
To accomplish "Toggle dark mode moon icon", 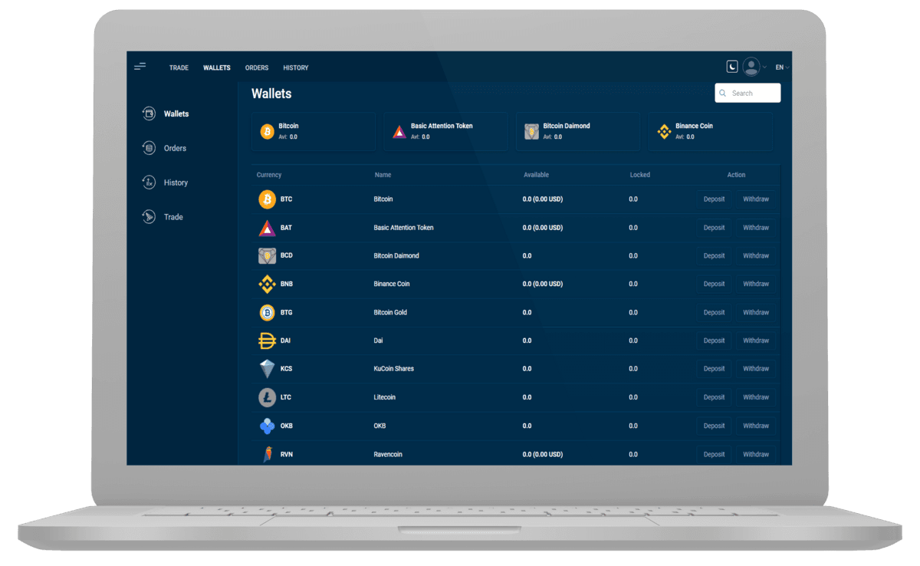I will (x=732, y=67).
